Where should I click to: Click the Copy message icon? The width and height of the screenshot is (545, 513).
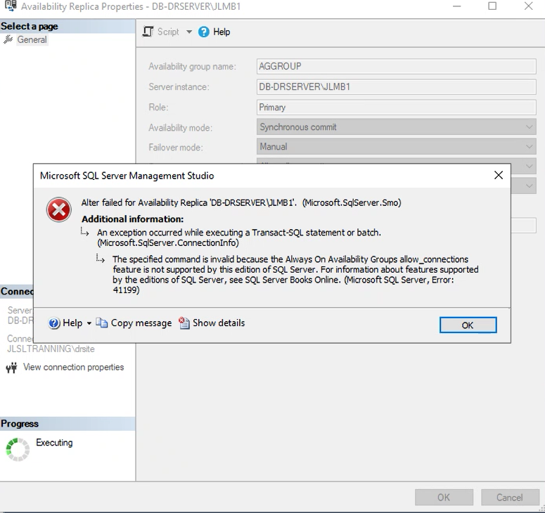pos(101,323)
